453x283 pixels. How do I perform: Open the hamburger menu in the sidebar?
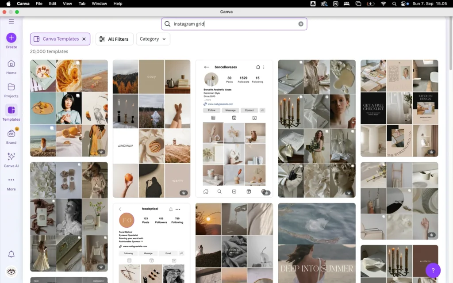[11, 21]
